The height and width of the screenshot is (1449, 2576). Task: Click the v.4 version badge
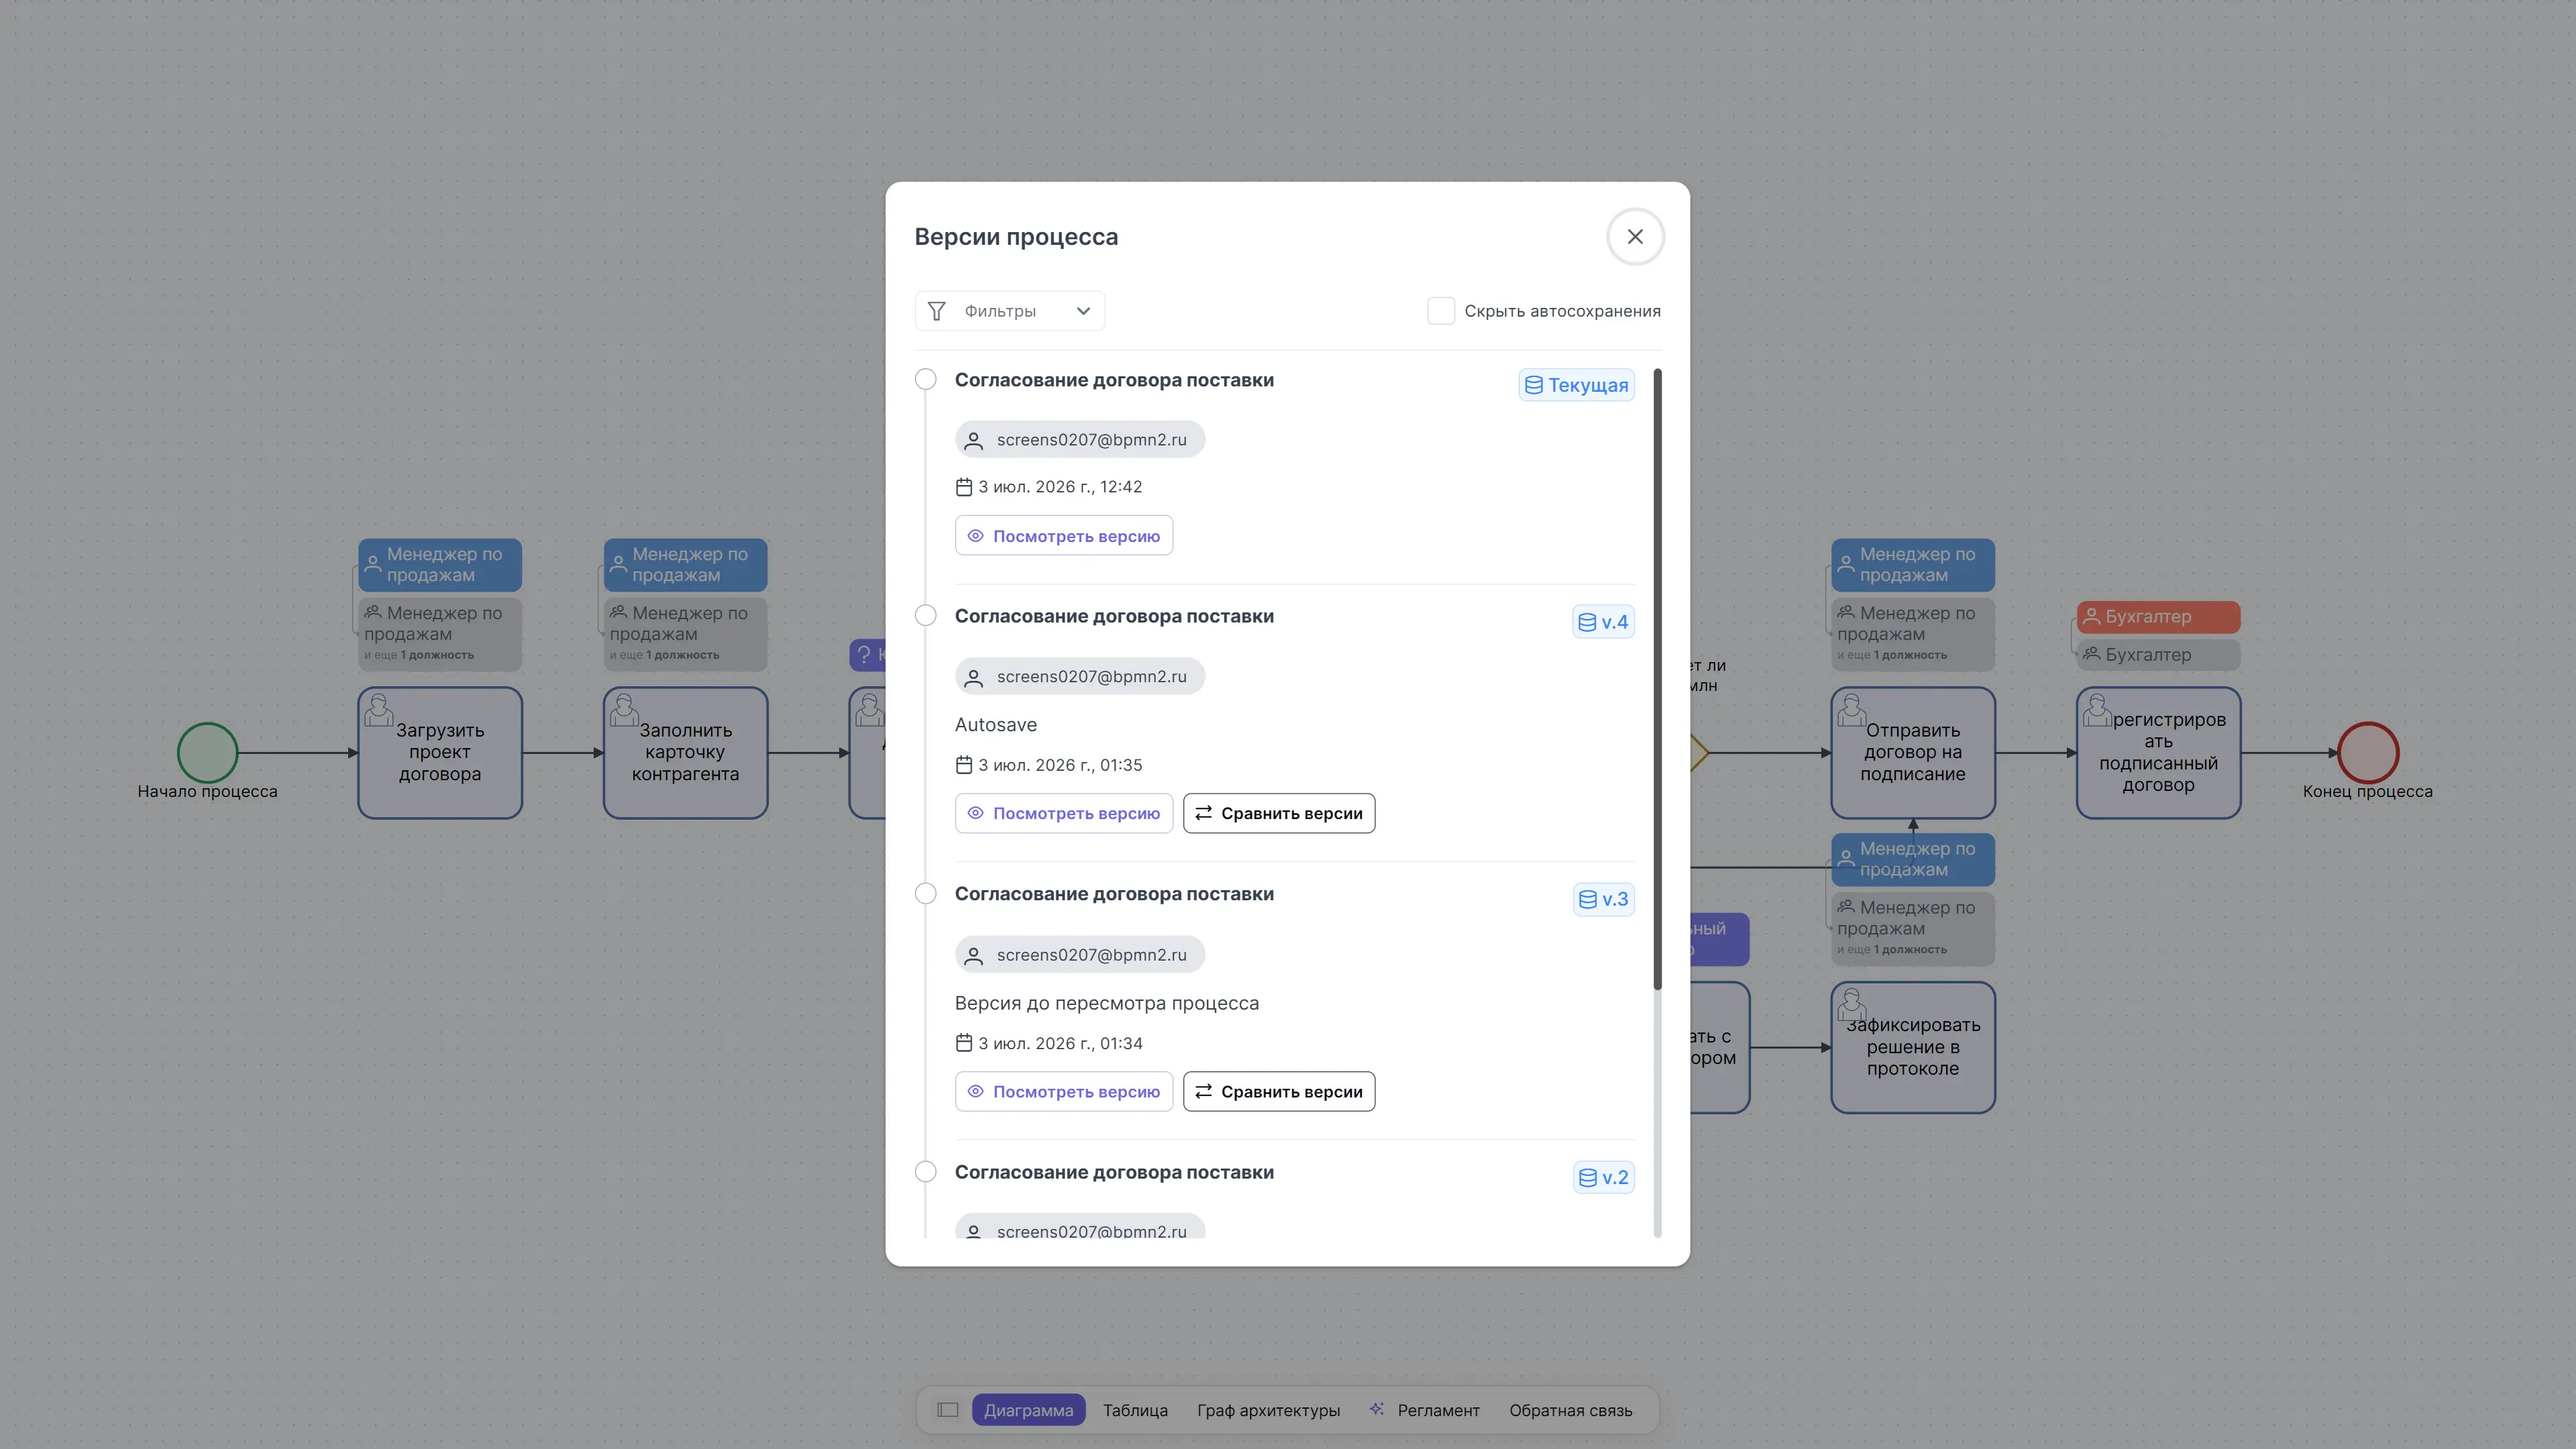(1603, 622)
